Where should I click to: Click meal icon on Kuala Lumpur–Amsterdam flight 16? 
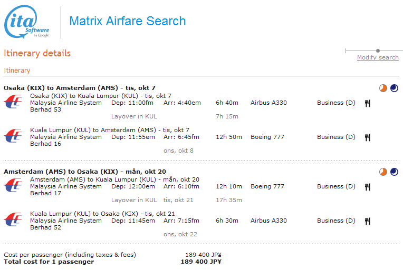click(368, 137)
